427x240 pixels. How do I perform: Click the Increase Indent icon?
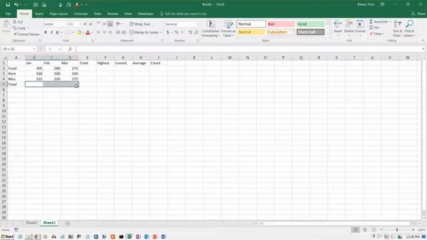point(123,33)
